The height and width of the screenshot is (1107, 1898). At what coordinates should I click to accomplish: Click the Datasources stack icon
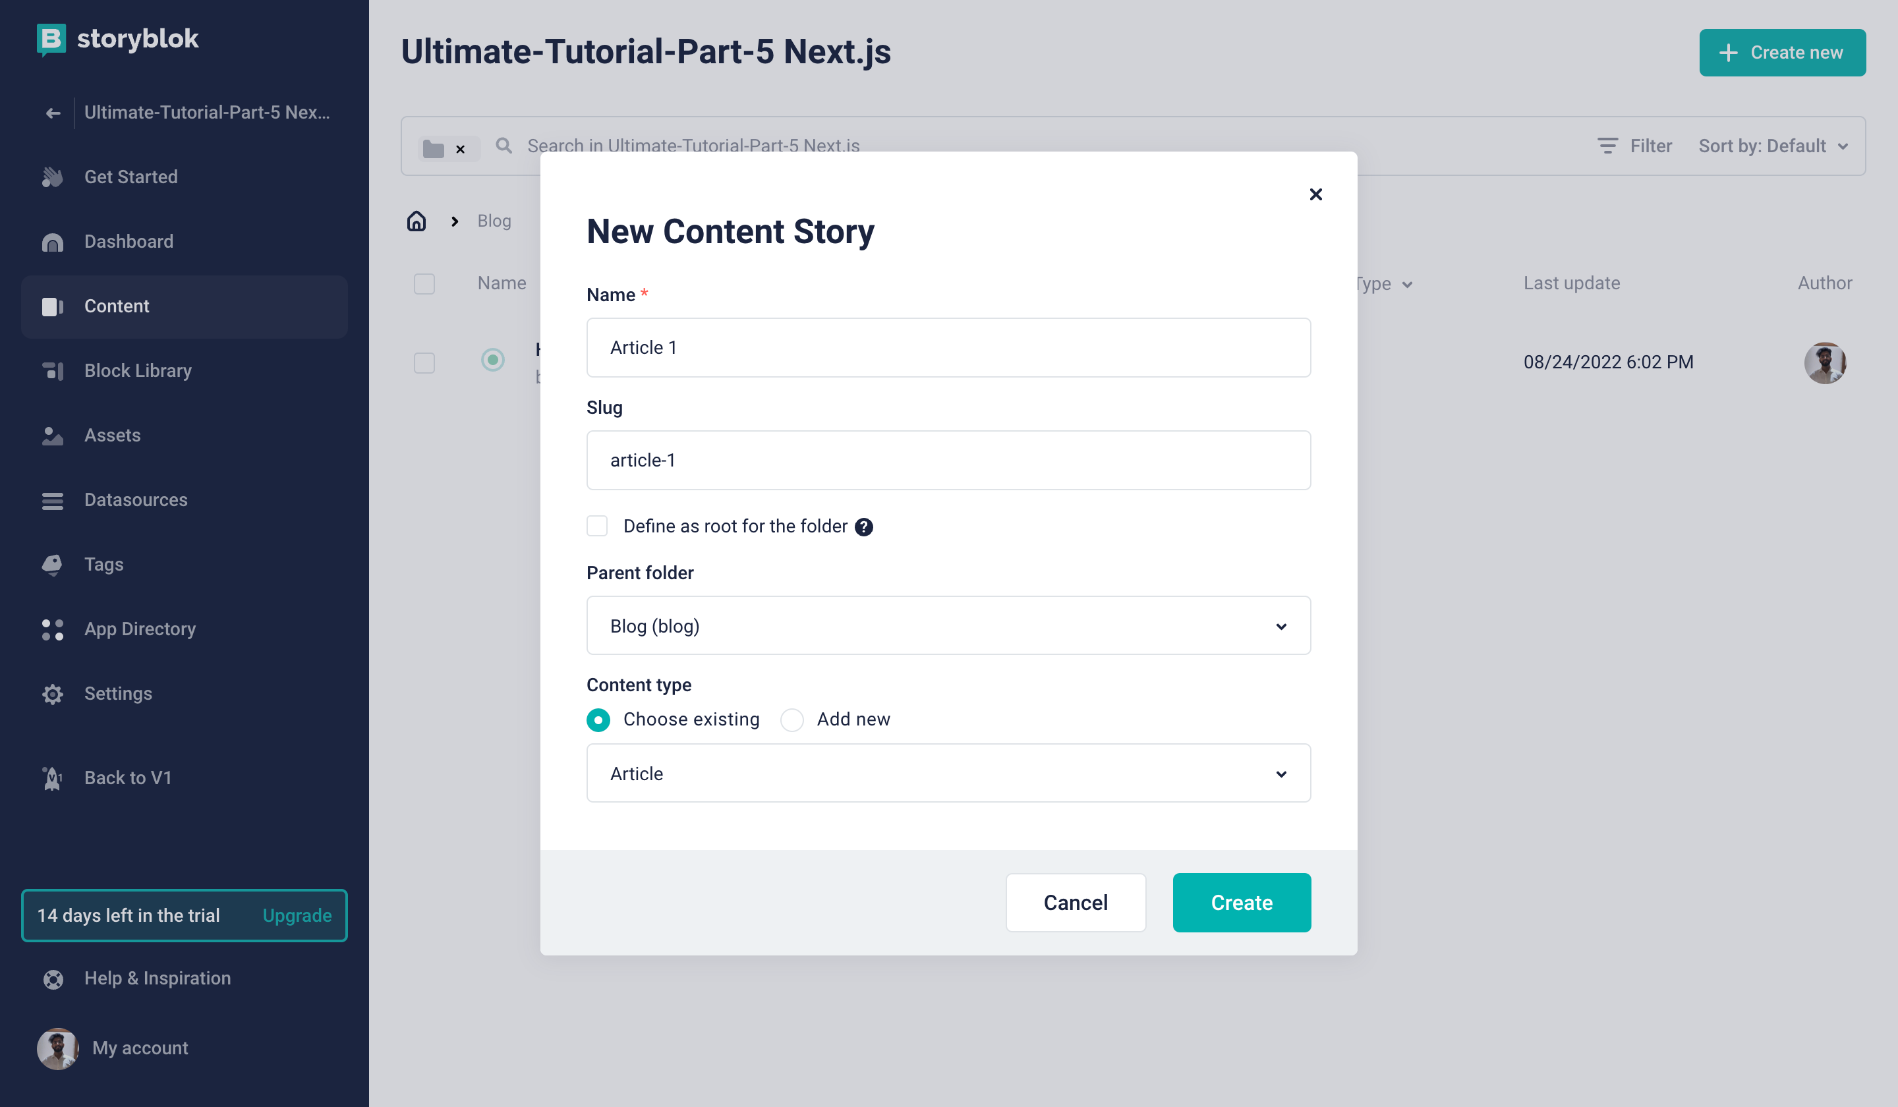[x=53, y=500]
